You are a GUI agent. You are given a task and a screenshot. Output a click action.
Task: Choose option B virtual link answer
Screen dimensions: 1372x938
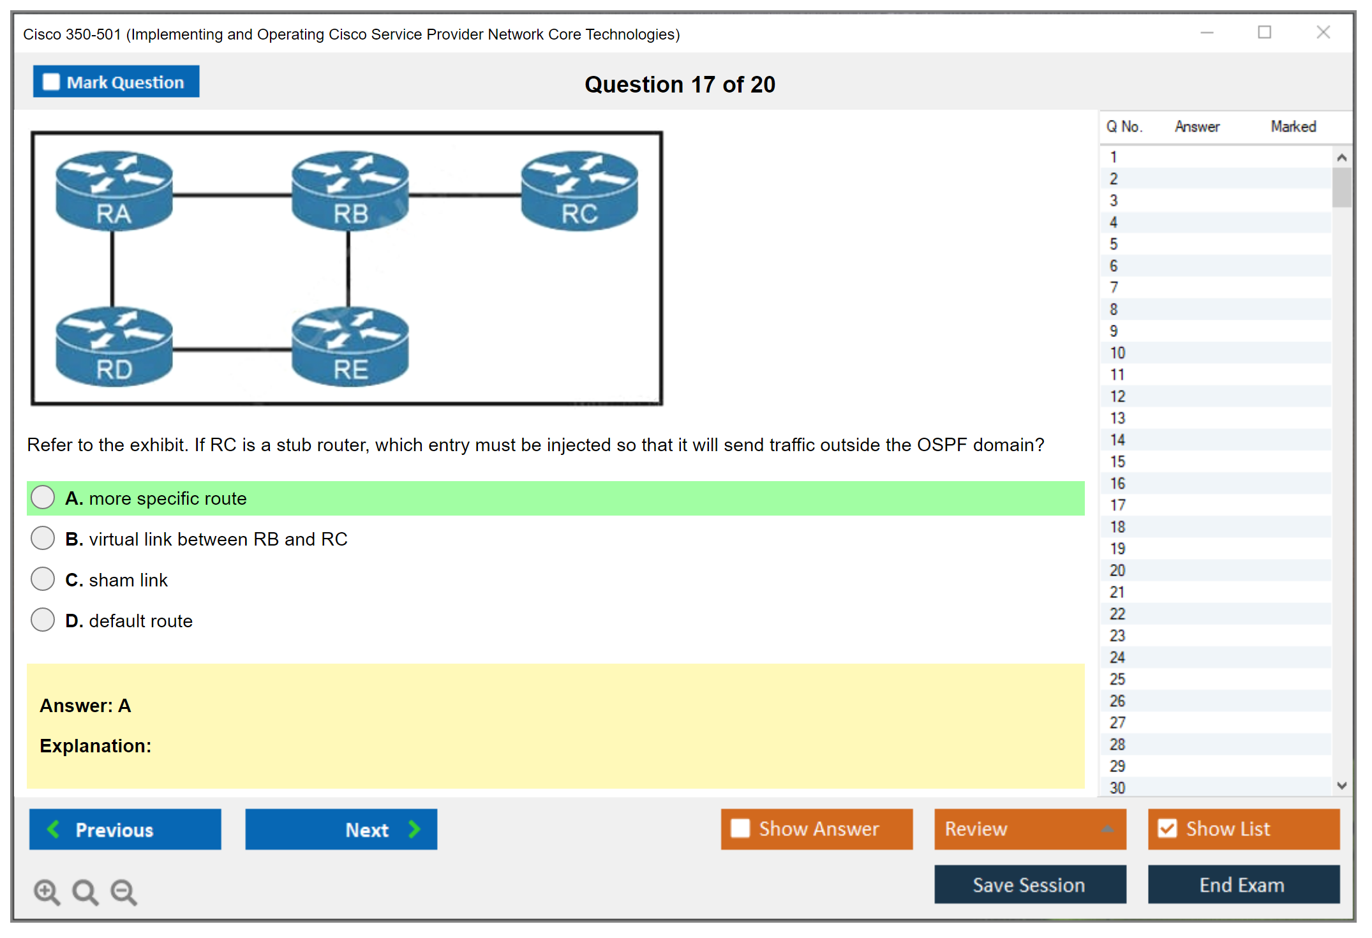click(43, 539)
